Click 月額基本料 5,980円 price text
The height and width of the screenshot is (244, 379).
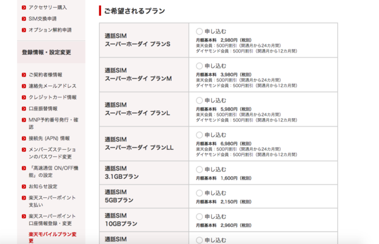click(224, 109)
